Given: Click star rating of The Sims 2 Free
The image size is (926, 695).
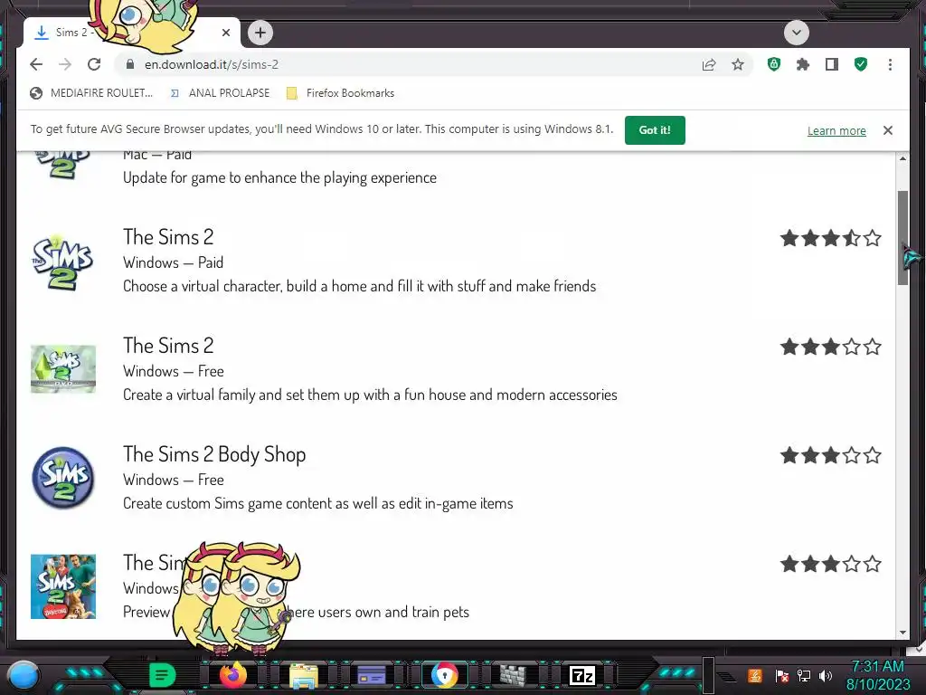Looking at the screenshot, I should tap(830, 347).
